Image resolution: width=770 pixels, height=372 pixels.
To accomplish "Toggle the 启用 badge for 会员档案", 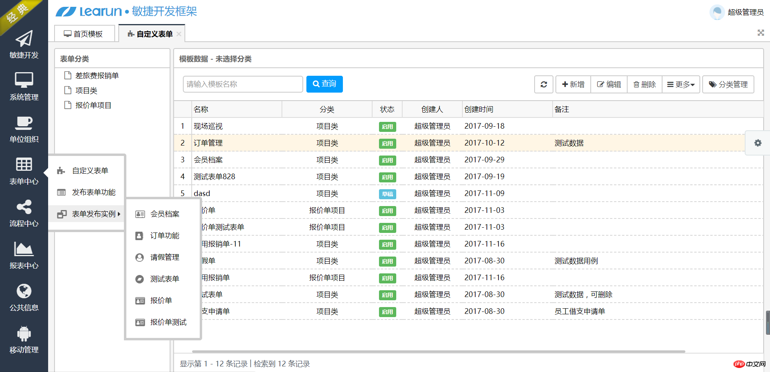I will click(387, 160).
